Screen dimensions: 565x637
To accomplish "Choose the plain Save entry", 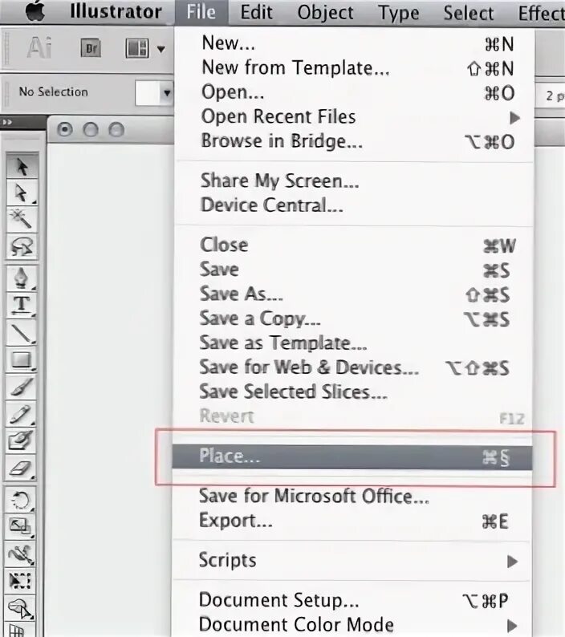I will tap(354, 270).
